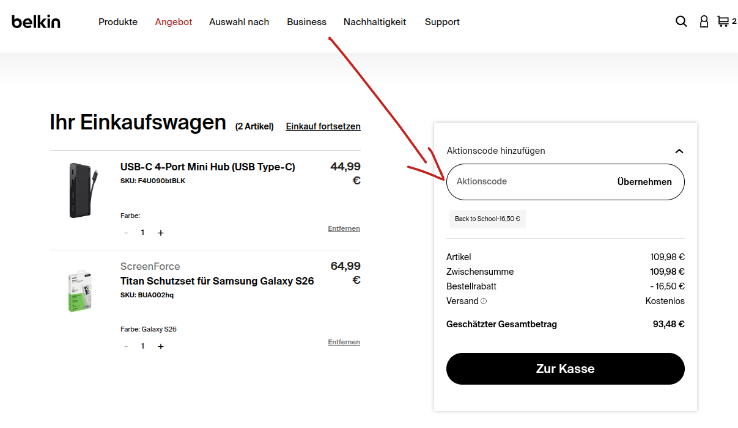Screen dimensions: 738x428
Task: Increase quantity of USB-C Mini Hub
Action: (161, 233)
